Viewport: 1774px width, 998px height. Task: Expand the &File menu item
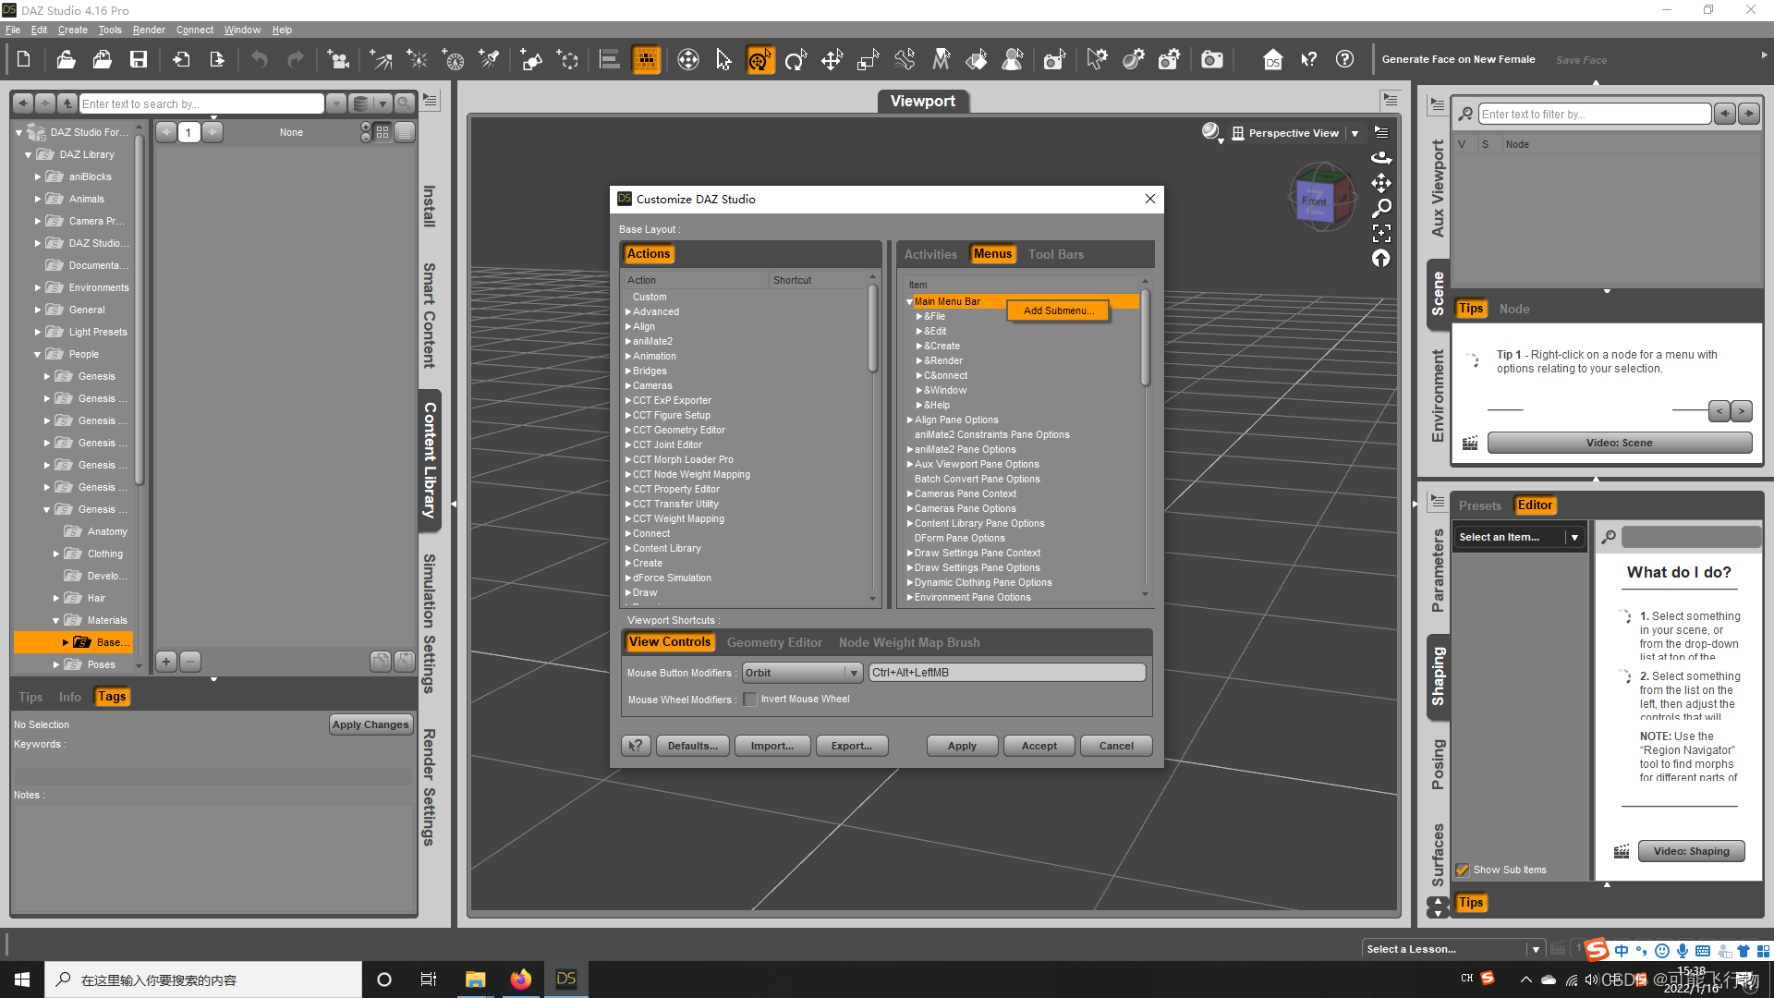coord(919,317)
